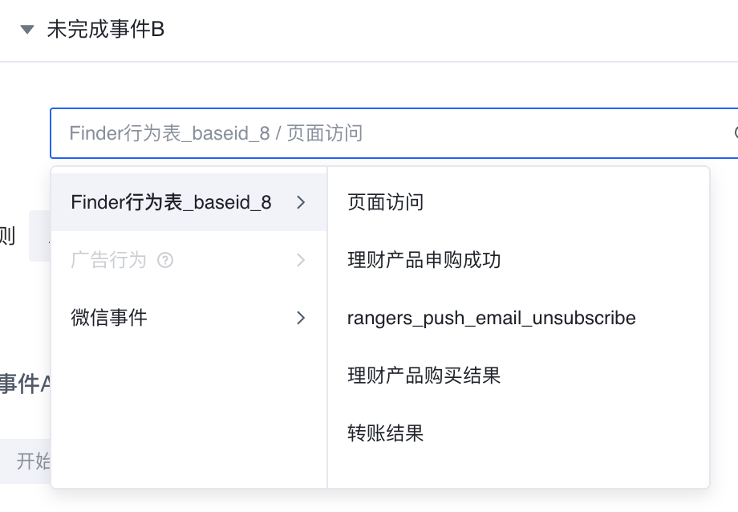The image size is (738, 512).
Task: Click the icon at the event selector's right edge
Action: coord(734,133)
